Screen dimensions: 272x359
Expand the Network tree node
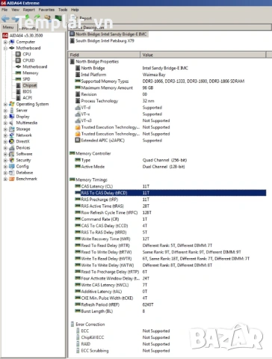tap(5, 135)
